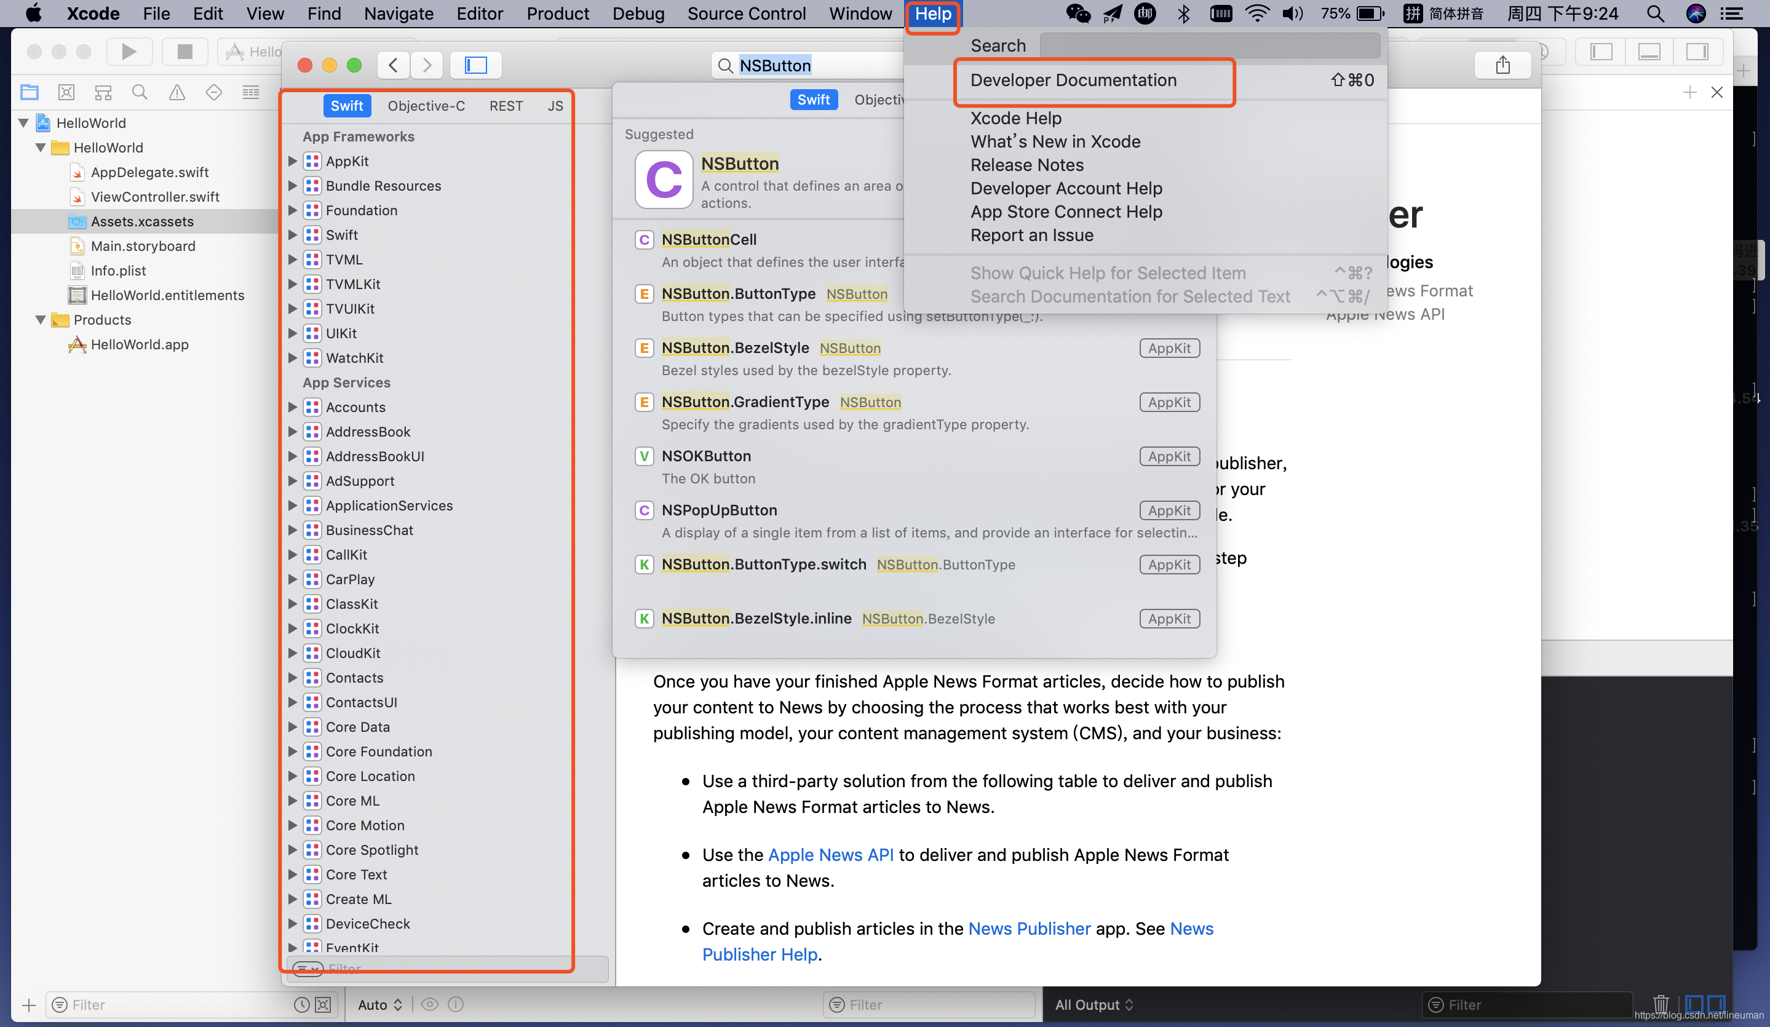The image size is (1770, 1027).
Task: Toggle the documentation sidebar button
Action: click(x=475, y=65)
